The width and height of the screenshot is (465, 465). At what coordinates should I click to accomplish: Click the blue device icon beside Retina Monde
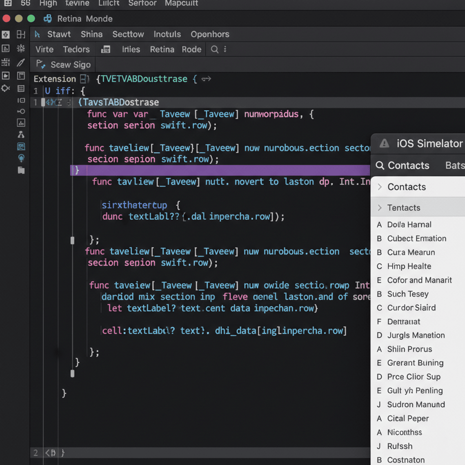48,18
